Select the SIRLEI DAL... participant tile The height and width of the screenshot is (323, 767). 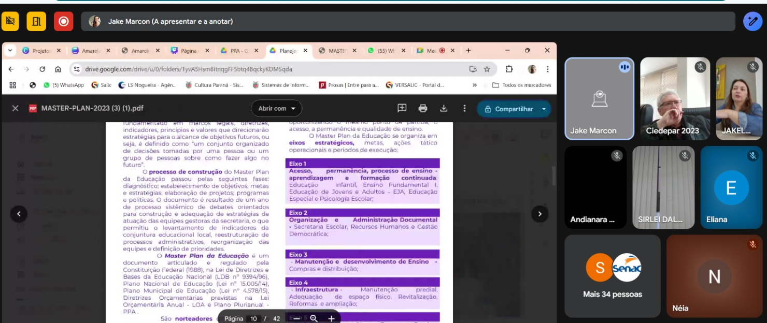663,187
